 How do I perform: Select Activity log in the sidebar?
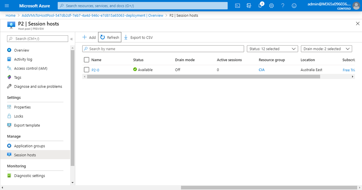(x=23, y=59)
